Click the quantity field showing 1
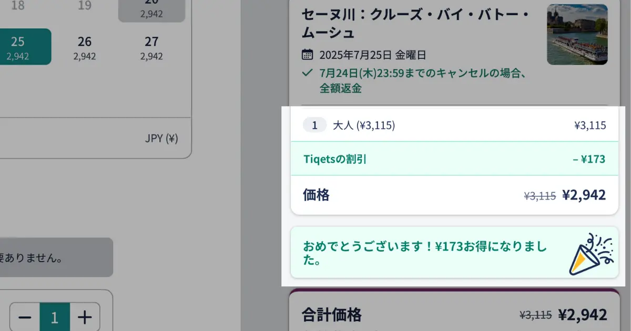 tap(54, 317)
